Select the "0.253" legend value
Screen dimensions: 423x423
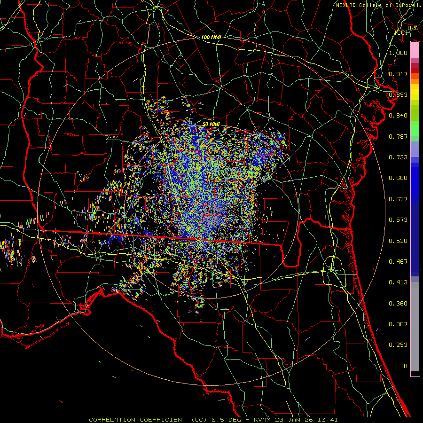pyautogui.click(x=398, y=345)
